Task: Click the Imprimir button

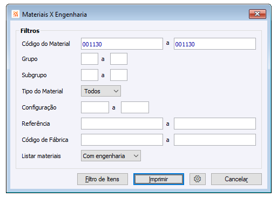Action: [x=159, y=179]
